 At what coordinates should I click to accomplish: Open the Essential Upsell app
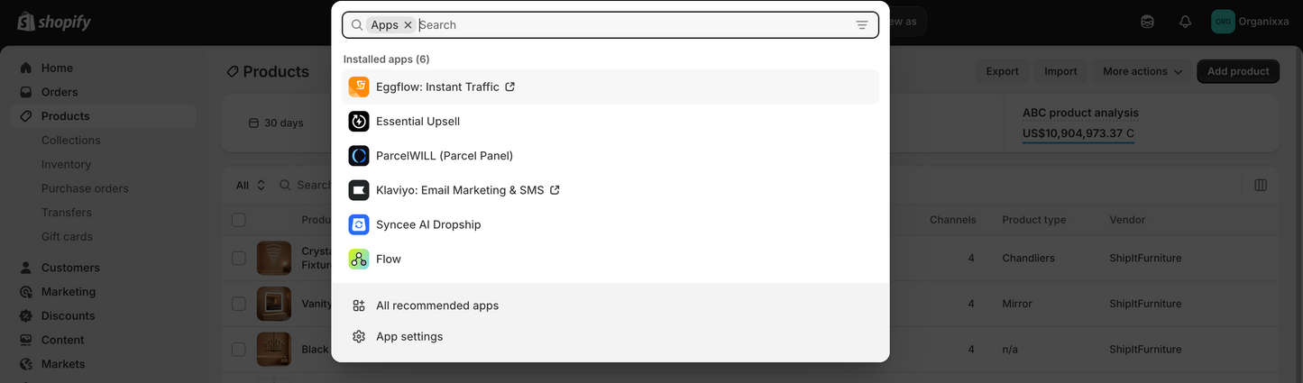610,121
